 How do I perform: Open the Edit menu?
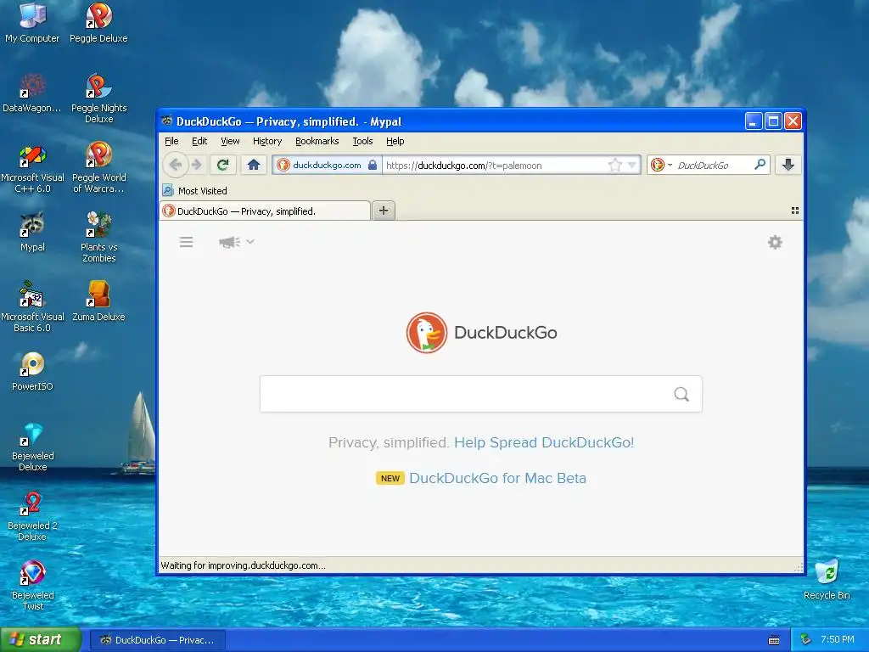[x=199, y=141]
